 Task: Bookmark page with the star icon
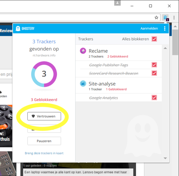click(x=156, y=18)
